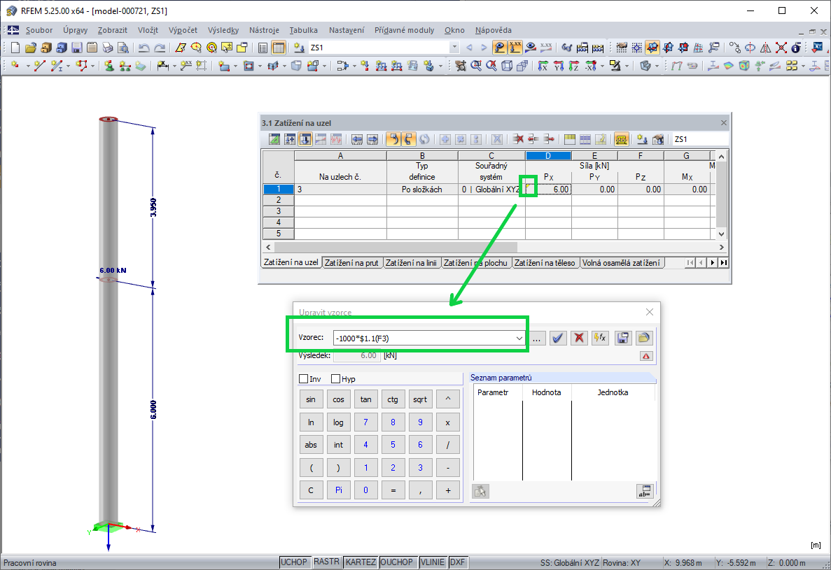Click the sqrt function button
Viewport: 831px width, 570px height.
[x=420, y=399]
